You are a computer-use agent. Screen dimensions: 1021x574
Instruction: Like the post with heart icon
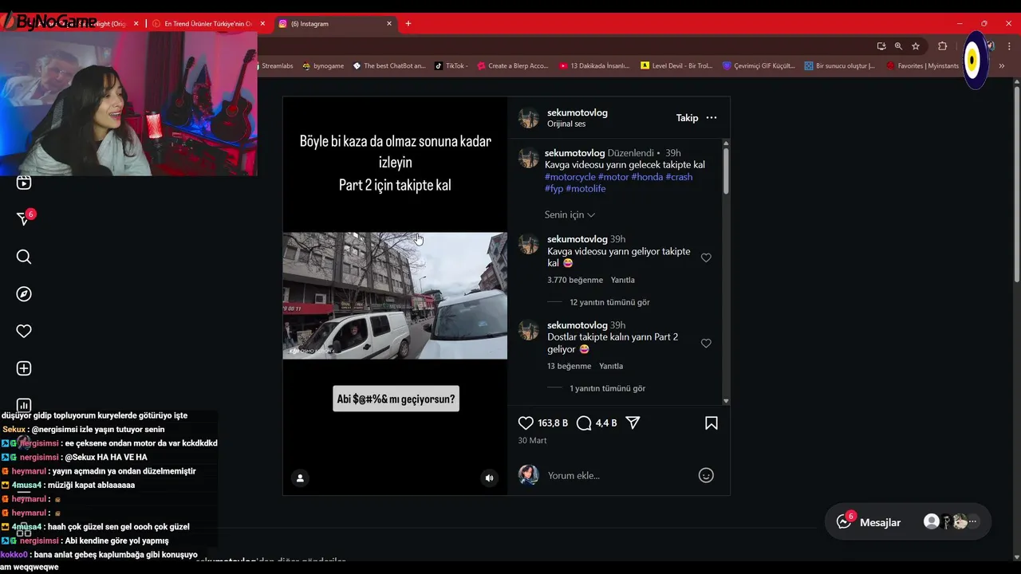[526, 423]
